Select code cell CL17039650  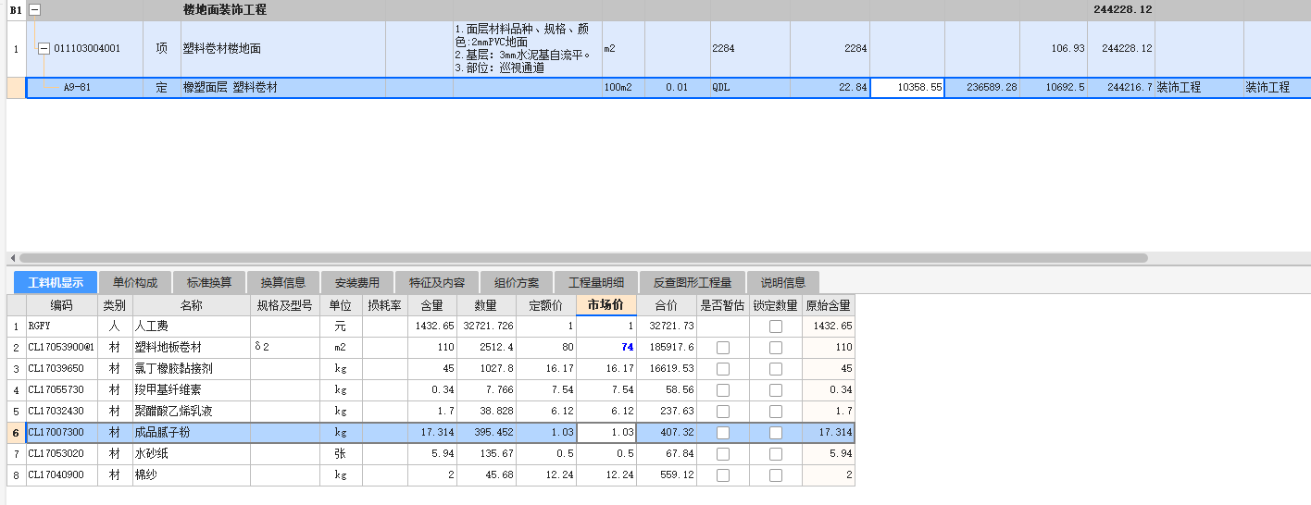62,368
